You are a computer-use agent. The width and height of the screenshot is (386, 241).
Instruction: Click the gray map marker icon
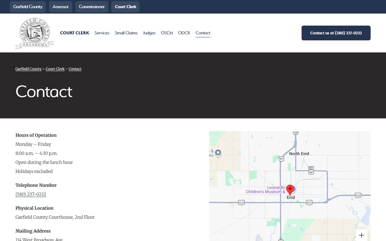tap(218, 153)
